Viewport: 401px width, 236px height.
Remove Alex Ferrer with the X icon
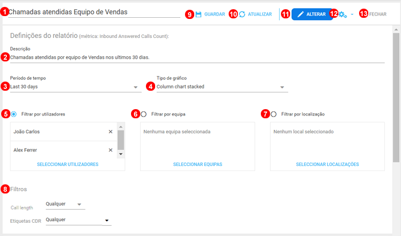[111, 150]
